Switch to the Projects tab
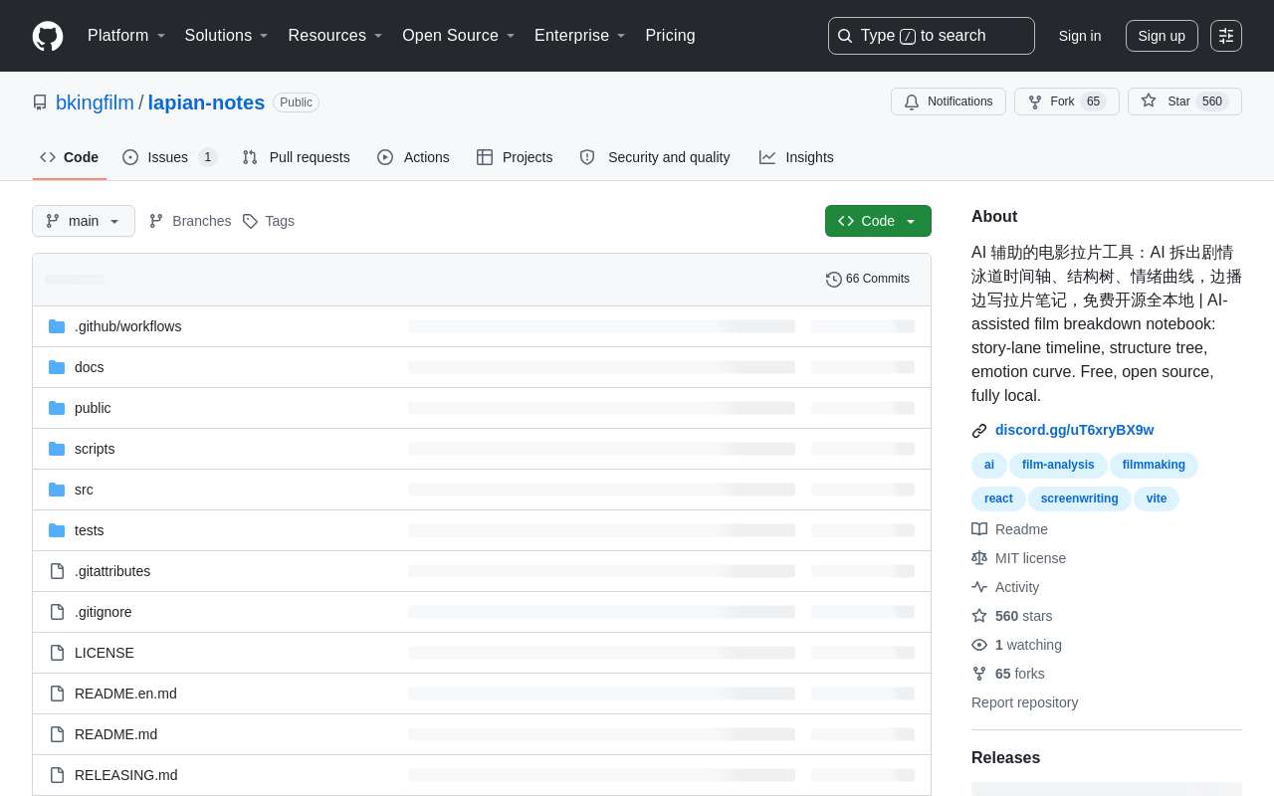1274x796 pixels. pos(515,157)
